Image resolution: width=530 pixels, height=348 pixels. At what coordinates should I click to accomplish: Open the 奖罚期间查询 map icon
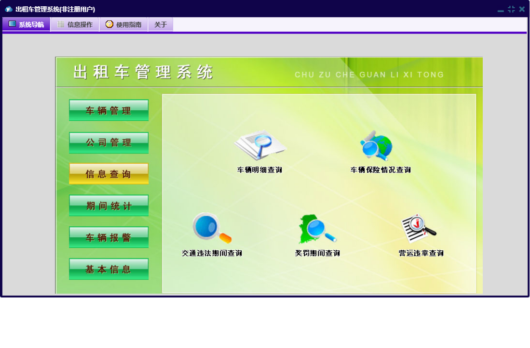click(317, 229)
